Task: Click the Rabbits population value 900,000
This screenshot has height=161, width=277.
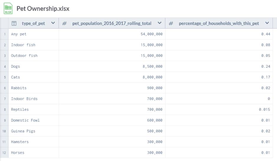Action: coord(155,88)
